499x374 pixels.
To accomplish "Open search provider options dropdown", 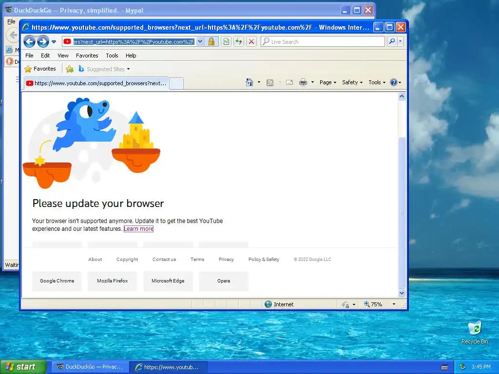I will pos(401,41).
